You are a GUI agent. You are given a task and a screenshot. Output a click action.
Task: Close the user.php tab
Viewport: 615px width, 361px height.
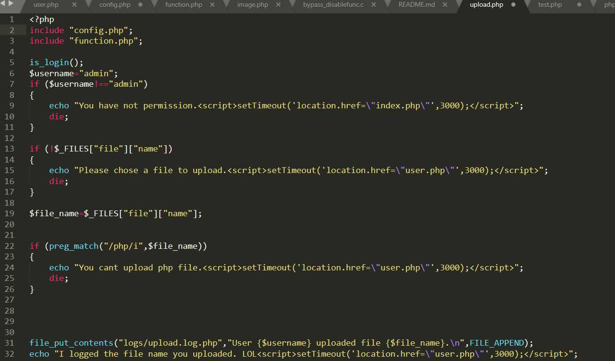pyautogui.click(x=74, y=5)
